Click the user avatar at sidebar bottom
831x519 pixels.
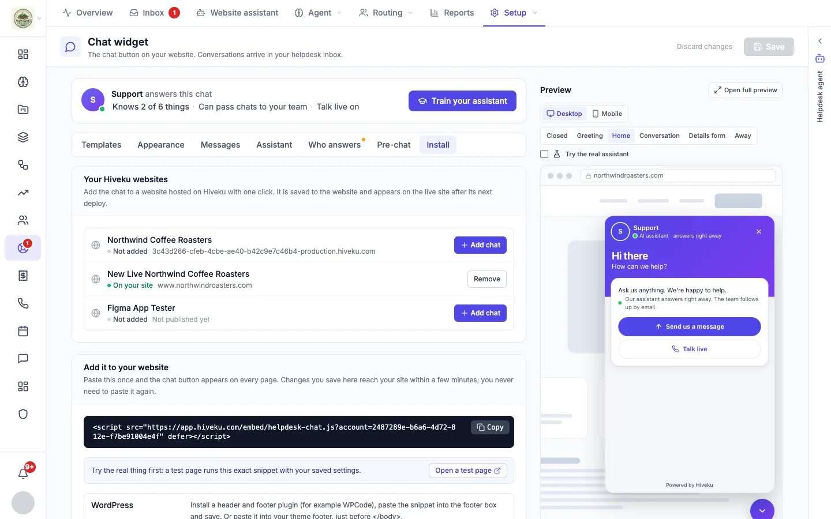coord(23,503)
